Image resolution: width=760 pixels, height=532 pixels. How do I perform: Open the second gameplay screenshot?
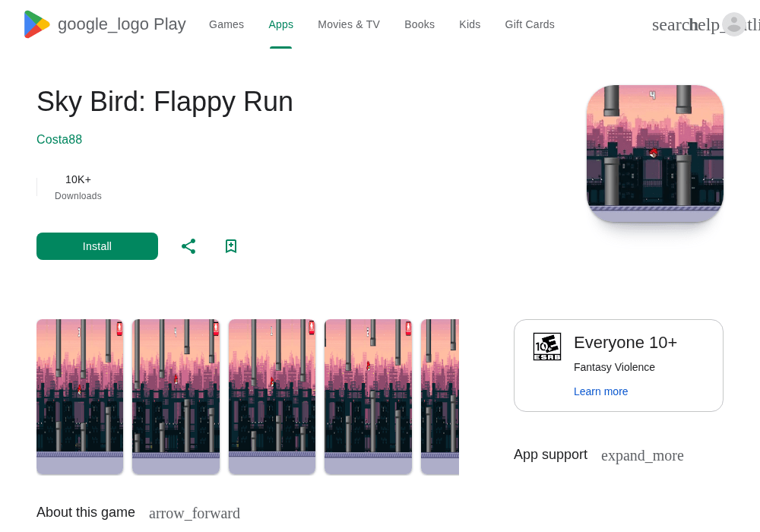(x=176, y=397)
